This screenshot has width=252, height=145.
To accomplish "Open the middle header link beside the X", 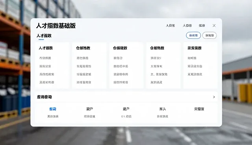I will [187, 26].
